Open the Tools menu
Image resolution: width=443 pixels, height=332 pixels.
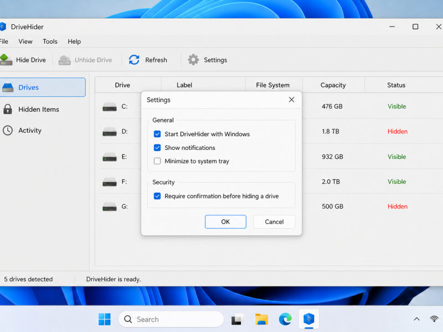pos(50,41)
